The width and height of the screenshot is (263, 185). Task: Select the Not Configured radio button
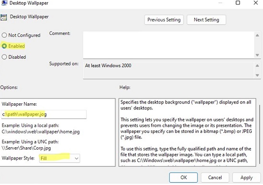(x=4, y=35)
